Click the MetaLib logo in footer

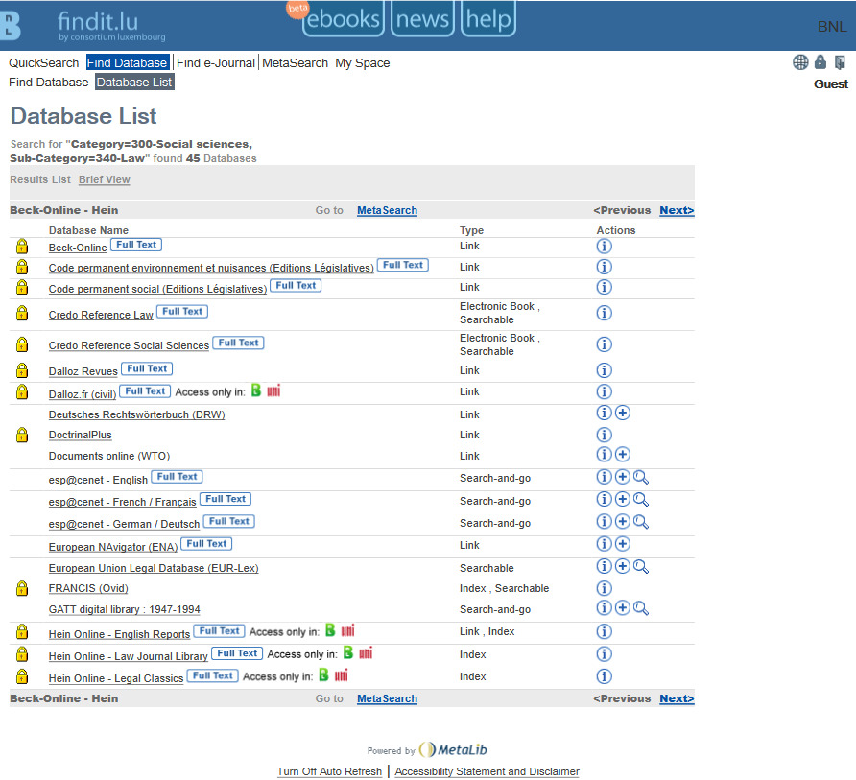pos(453,749)
